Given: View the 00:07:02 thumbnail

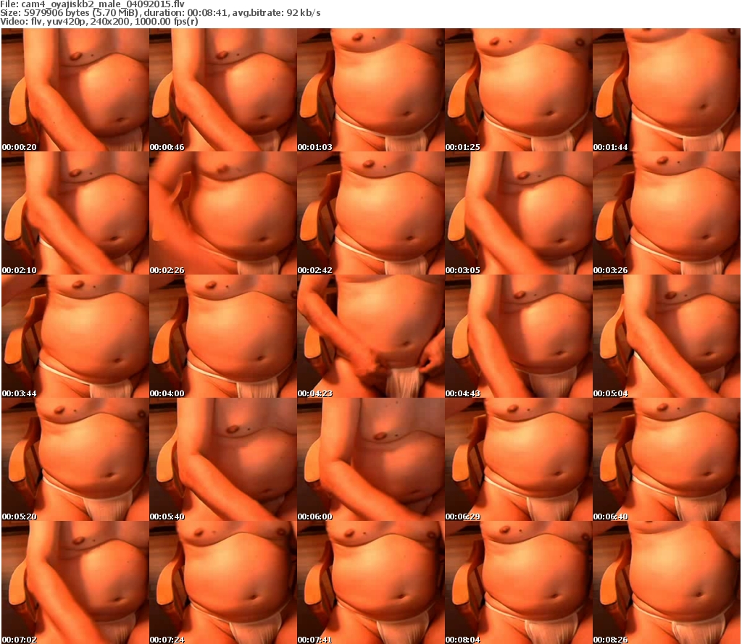Looking at the screenshot, I should pos(75,582).
